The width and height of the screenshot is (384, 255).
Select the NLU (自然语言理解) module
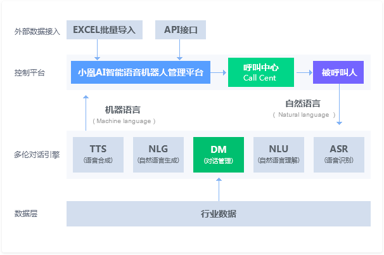(x=279, y=155)
